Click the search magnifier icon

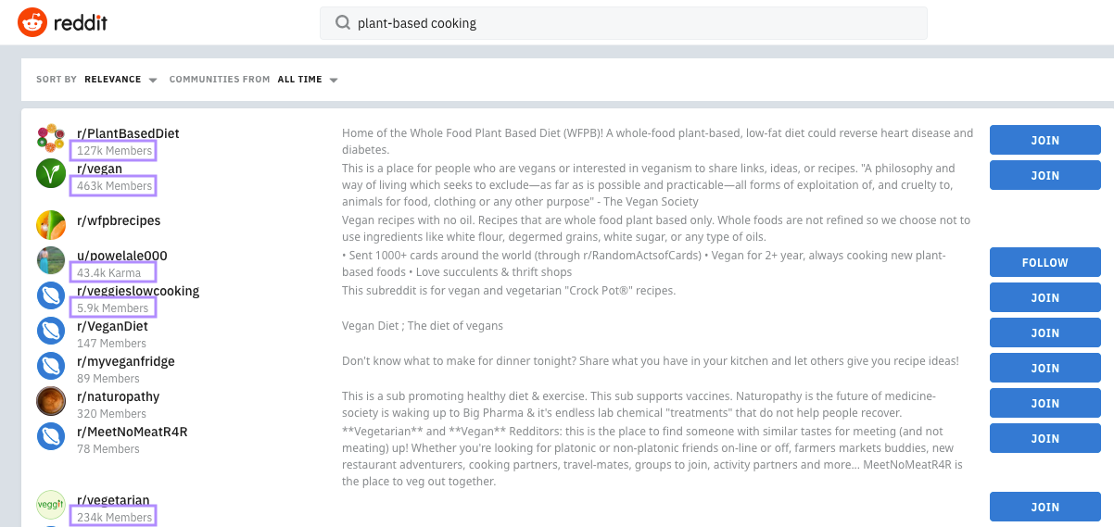coord(343,23)
